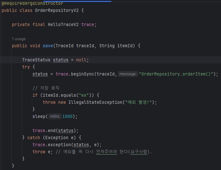
Task: Click the '// 저장 로직' comment
Action: click(46, 88)
